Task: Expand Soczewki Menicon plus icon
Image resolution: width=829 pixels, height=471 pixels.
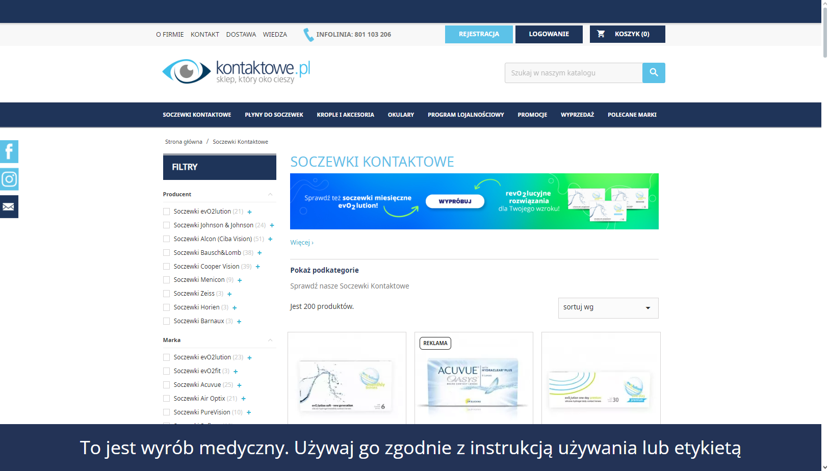Action: [x=240, y=280]
